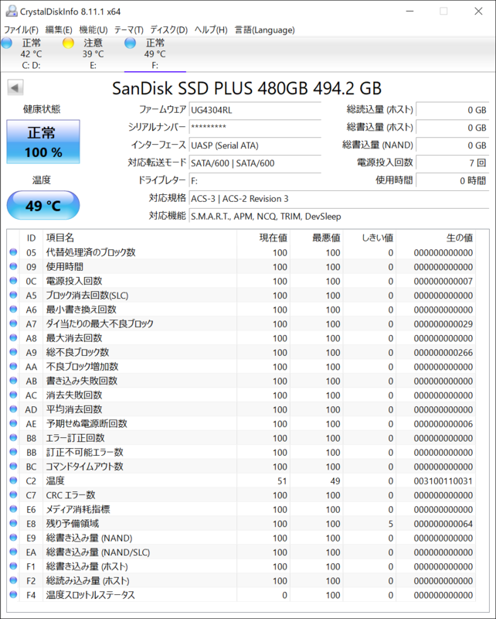
Task: Click the row AC 消去失敗回数
Action: click(x=241, y=395)
